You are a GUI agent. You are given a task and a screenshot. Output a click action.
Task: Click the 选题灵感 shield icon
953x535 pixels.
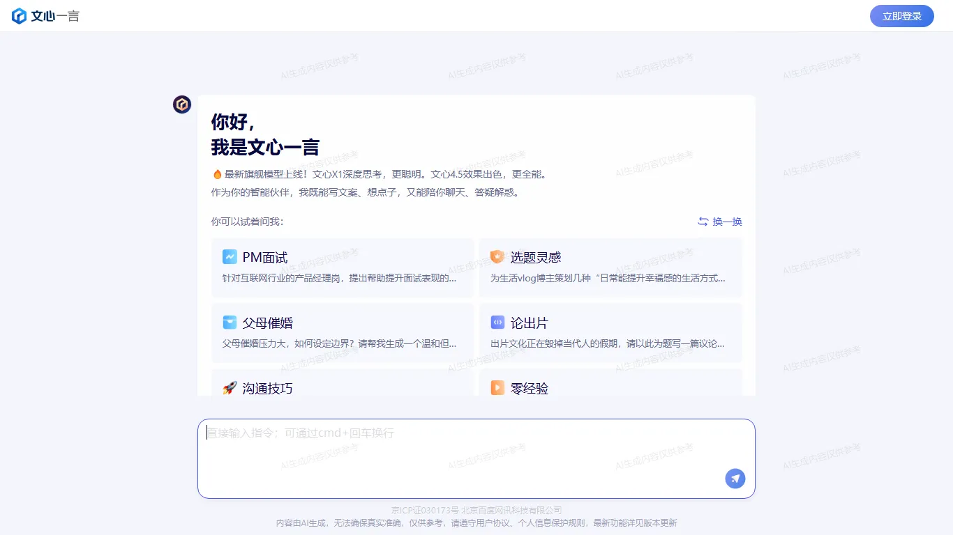(x=497, y=256)
